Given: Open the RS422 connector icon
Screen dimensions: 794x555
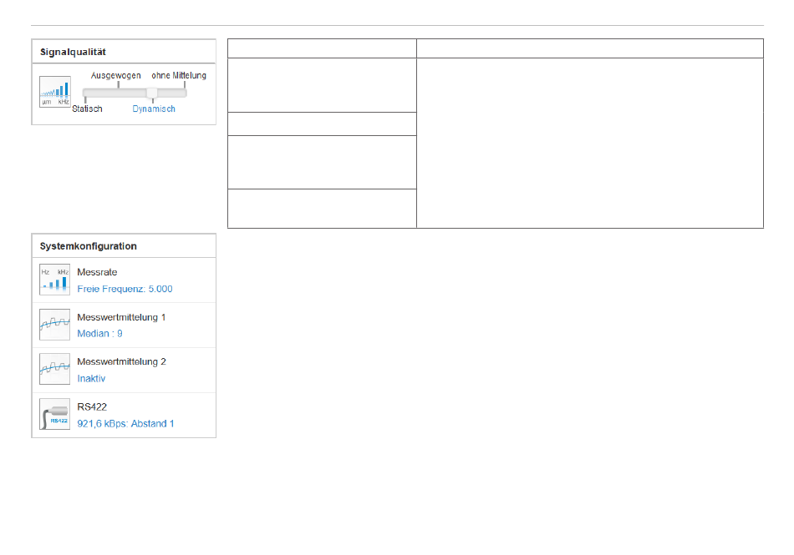Looking at the screenshot, I should click(x=54, y=414).
